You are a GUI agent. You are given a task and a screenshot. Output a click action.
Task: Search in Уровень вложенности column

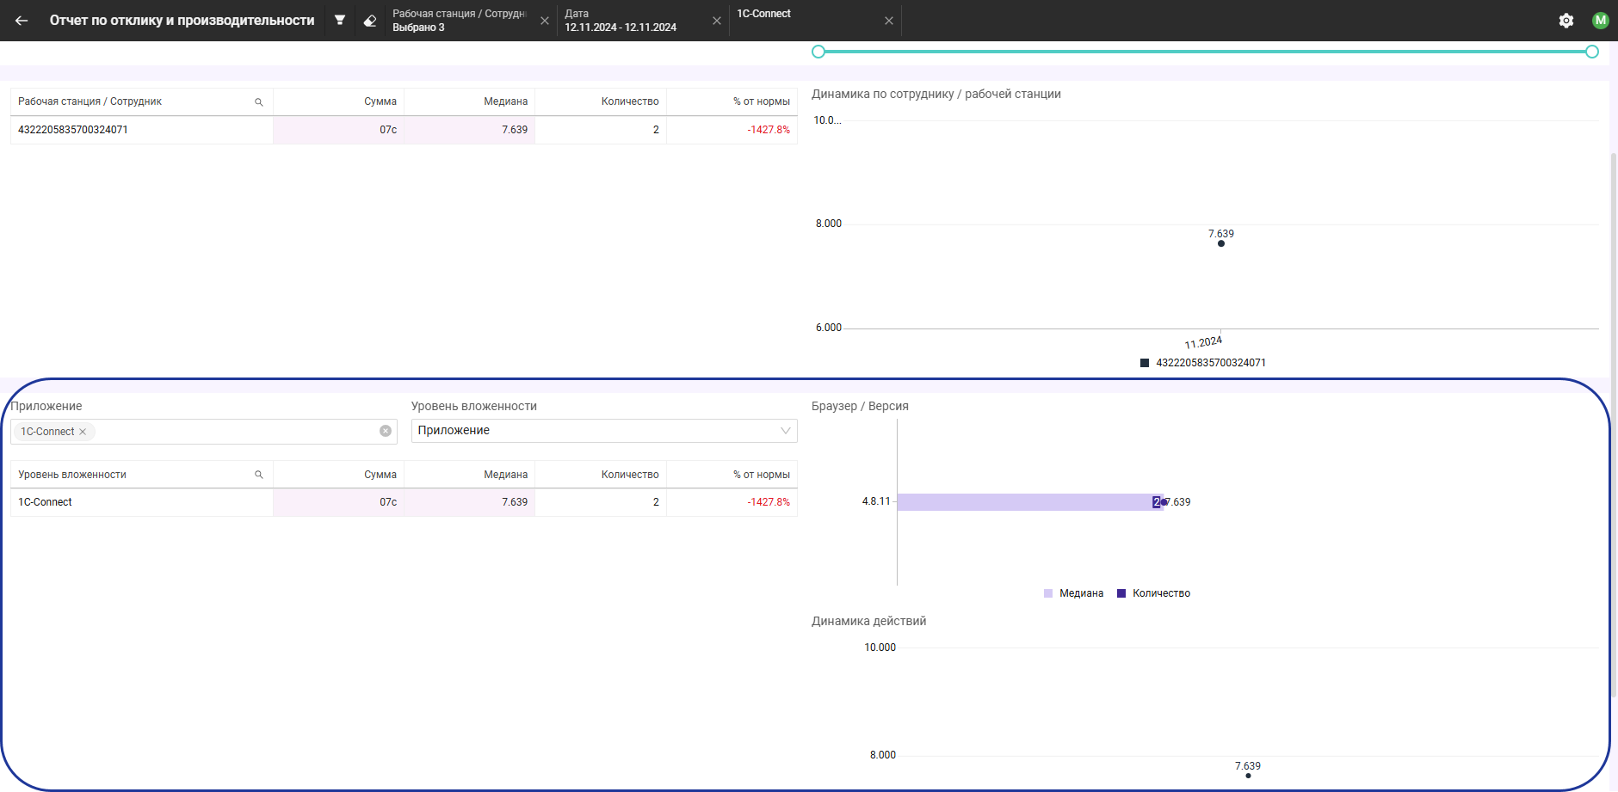coord(258,475)
